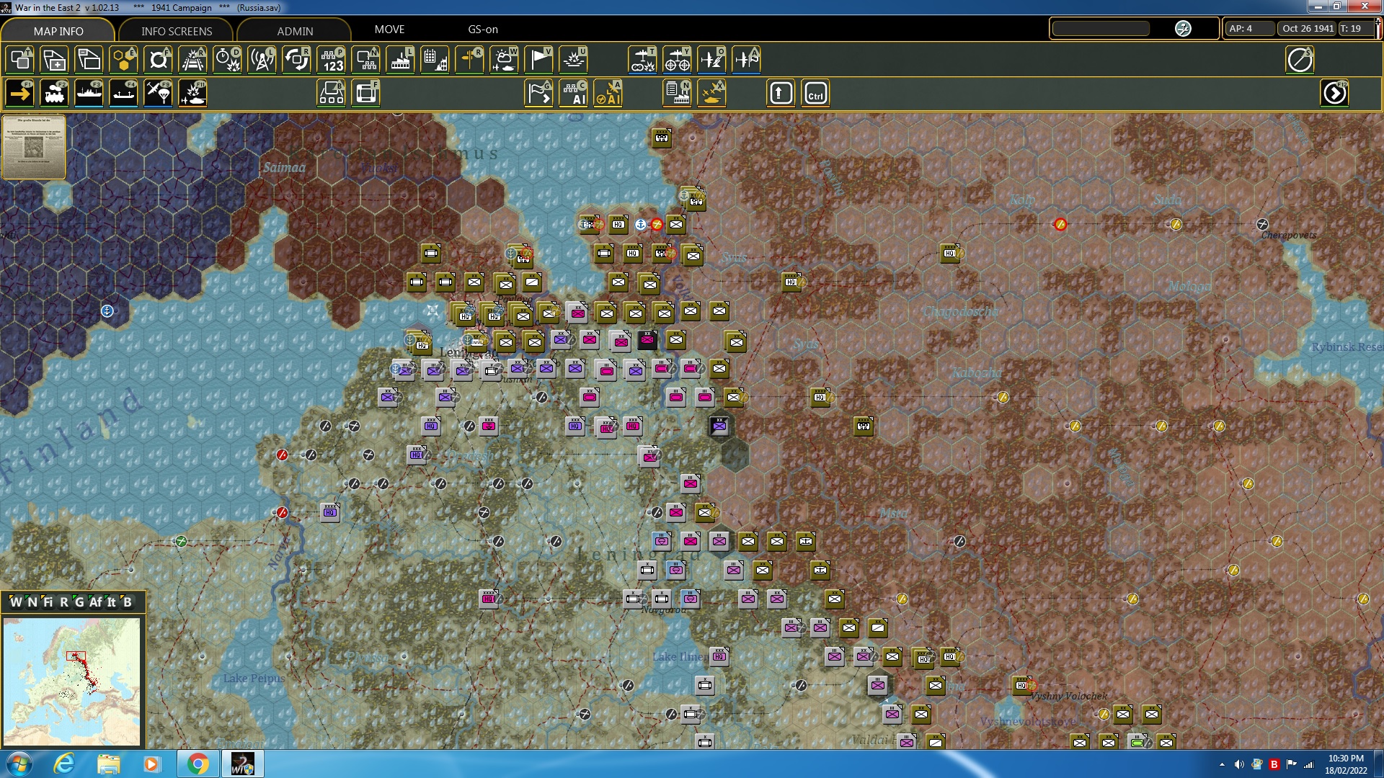Image resolution: width=1384 pixels, height=778 pixels.
Task: Click the air over tank icon (X)
Action: point(711,94)
